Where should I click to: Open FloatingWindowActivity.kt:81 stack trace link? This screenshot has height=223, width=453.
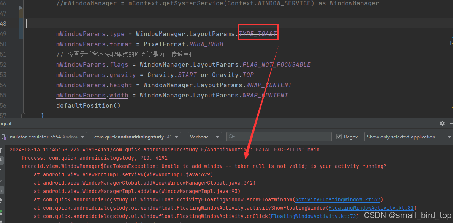[371, 208]
